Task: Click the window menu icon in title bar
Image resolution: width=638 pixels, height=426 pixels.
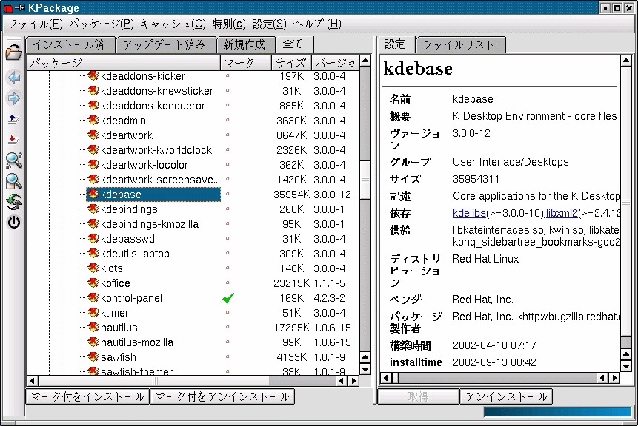Action: [x=7, y=7]
